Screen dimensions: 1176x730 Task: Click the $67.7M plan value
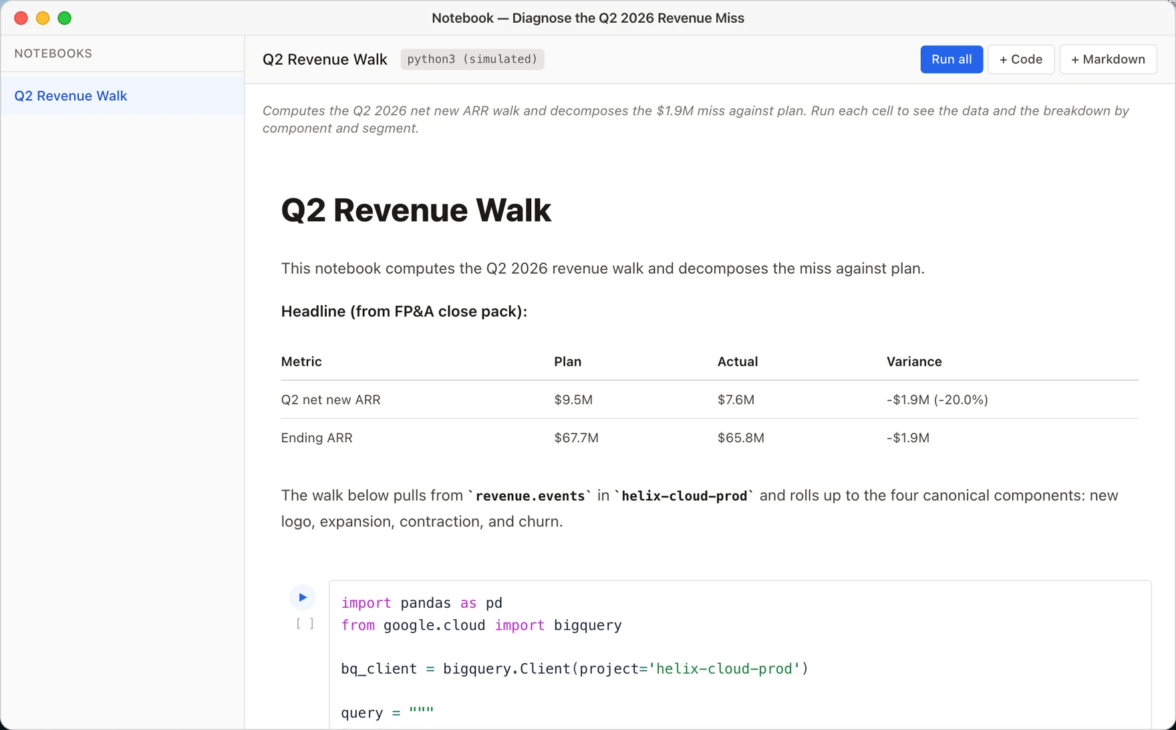point(577,437)
